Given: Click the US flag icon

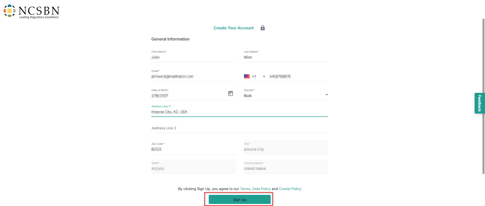Looking at the screenshot, I should coord(247,76).
